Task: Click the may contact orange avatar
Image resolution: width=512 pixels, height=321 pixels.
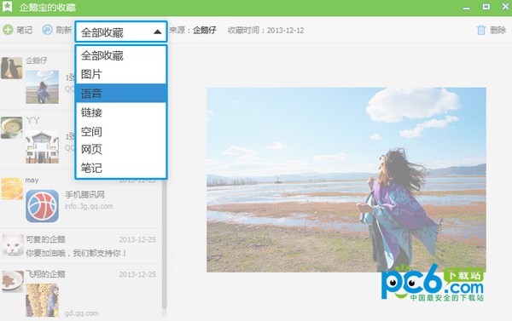Action: click(12, 188)
